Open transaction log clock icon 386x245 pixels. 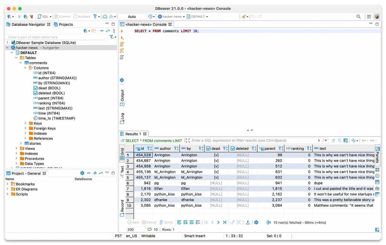(x=150, y=17)
